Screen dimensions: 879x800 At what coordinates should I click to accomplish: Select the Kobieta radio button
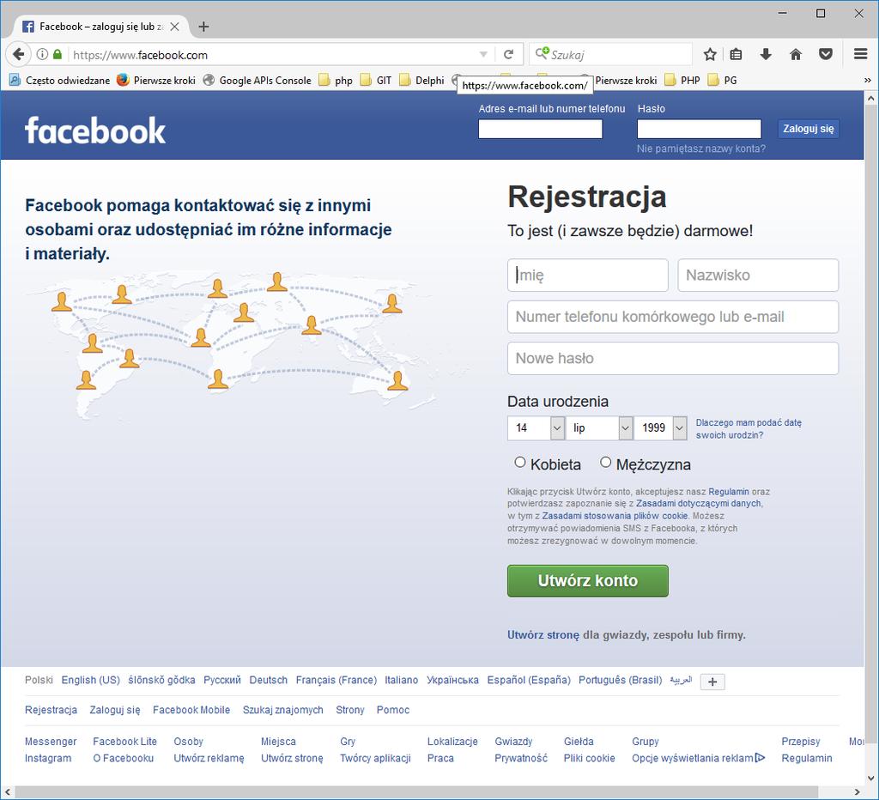519,463
